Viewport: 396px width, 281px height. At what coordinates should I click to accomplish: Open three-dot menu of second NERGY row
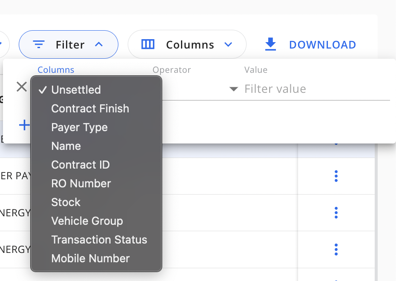click(x=336, y=249)
